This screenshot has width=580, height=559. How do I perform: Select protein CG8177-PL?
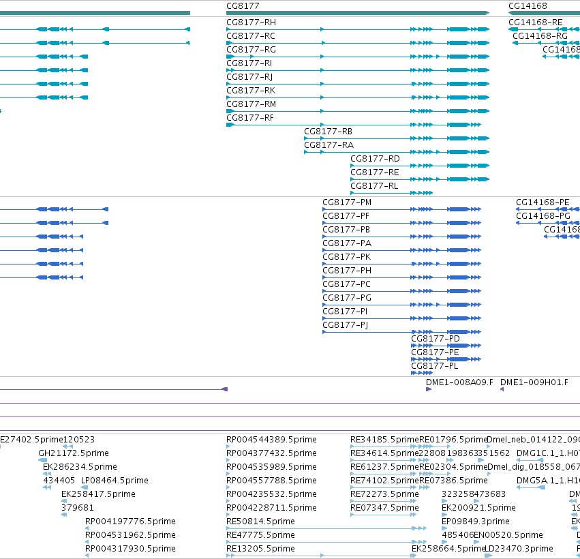tap(435, 366)
